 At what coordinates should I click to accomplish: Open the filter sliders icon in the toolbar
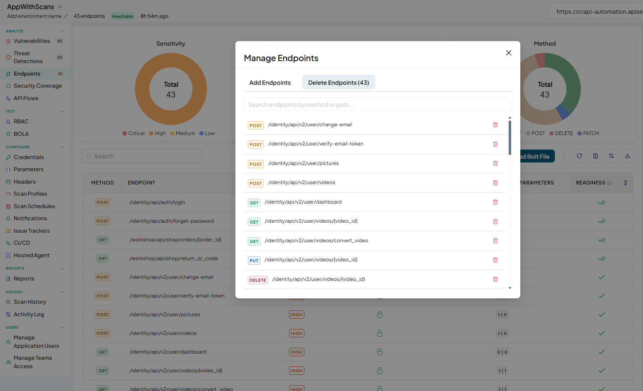pyautogui.click(x=611, y=156)
